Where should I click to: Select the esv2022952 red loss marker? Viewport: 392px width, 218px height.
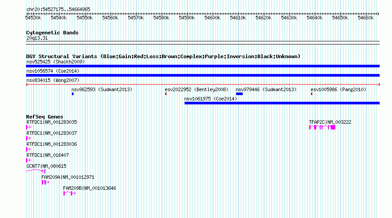click(166, 94)
